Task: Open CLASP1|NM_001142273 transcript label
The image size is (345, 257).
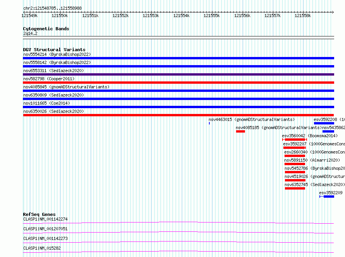Action: [x=45, y=238]
